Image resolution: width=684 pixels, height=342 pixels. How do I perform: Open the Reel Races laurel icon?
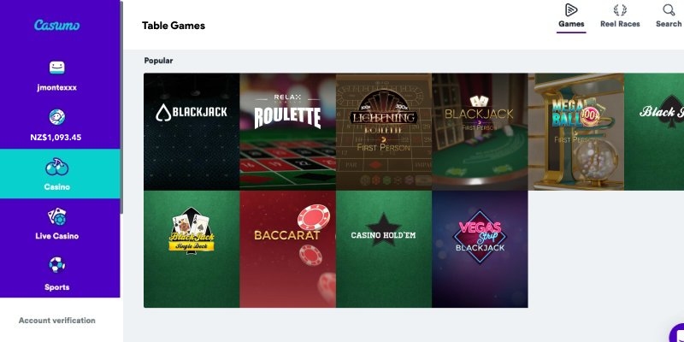(x=620, y=10)
